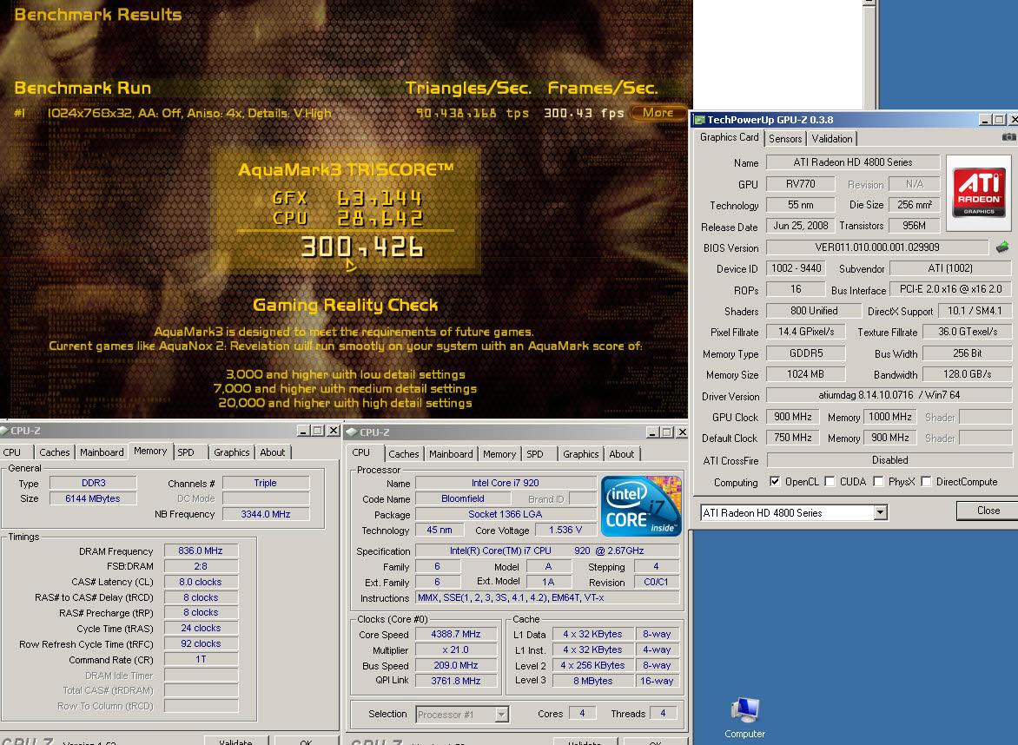Click the Intel Core i7 logo in CPU-Z
Screen dimensions: 1018x745
[641, 506]
